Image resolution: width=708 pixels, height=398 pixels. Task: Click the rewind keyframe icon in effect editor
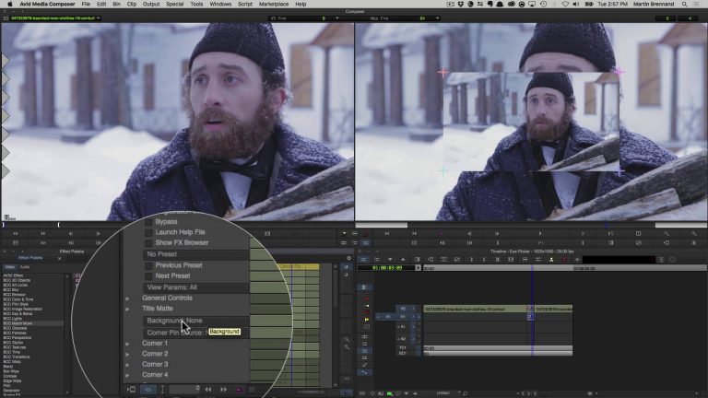[209, 390]
